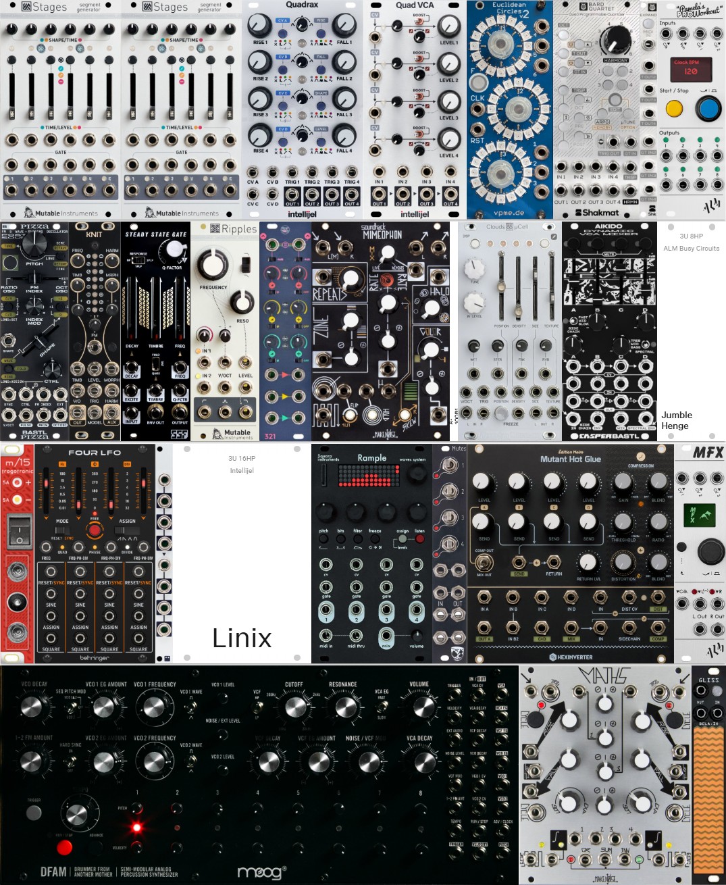Flip the FOUR LFO MODE reset/sync switch
726x885 pixels.
click(63, 530)
